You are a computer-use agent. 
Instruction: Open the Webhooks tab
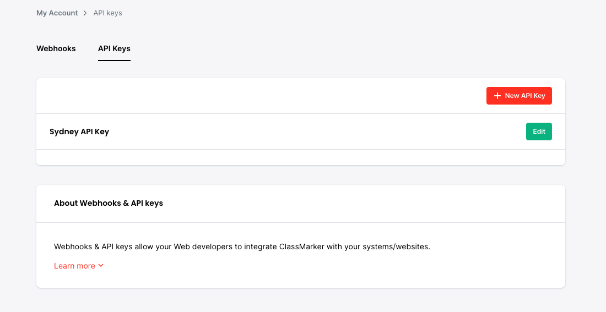[56, 48]
